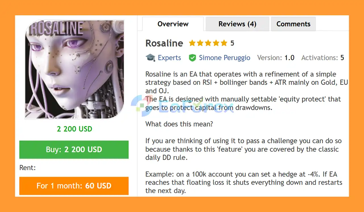The width and height of the screenshot is (364, 212).
Task: Click the fourth gold rating star
Action: (216, 43)
